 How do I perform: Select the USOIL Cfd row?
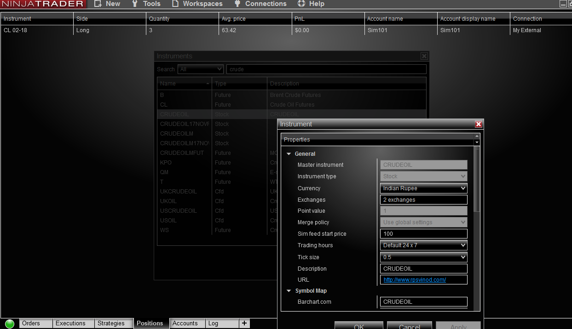click(217, 221)
